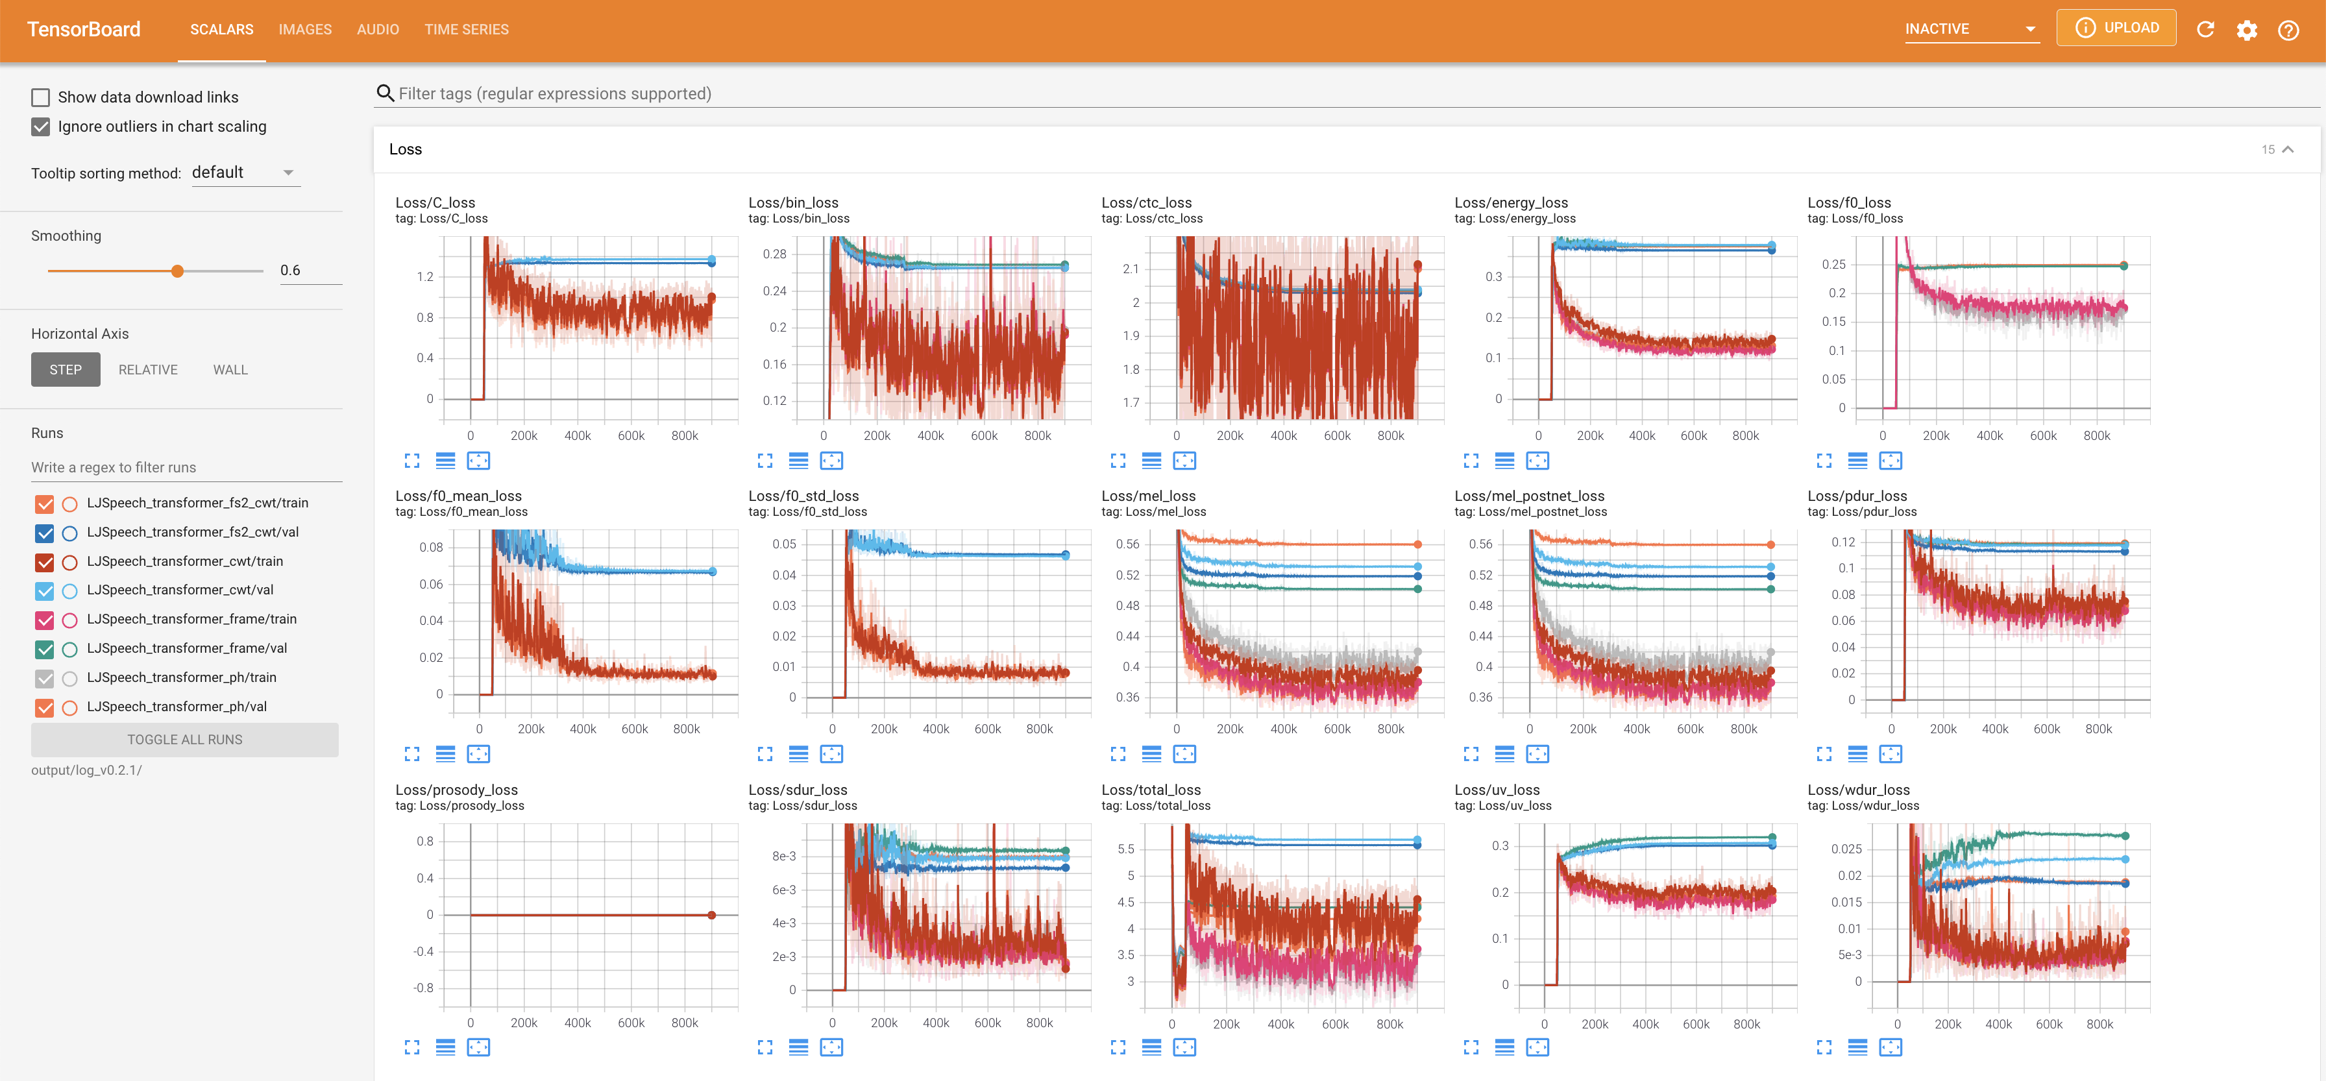Expand Loss/mel_loss chart to full size
The width and height of the screenshot is (2326, 1081).
tap(1118, 754)
